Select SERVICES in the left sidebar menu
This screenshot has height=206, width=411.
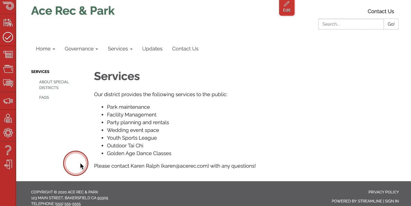pos(40,71)
